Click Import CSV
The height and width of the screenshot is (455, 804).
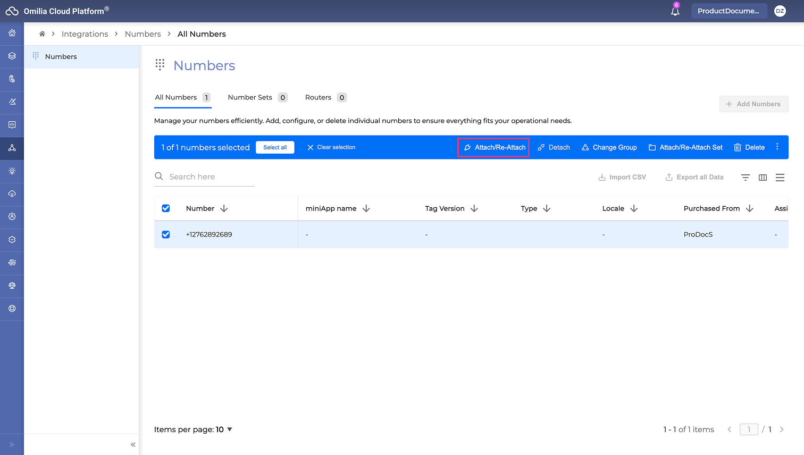622,177
